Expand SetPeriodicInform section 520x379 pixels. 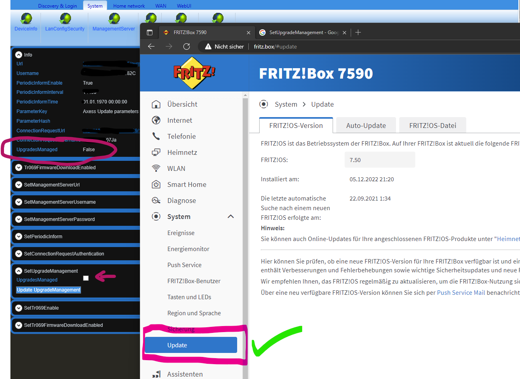coord(18,237)
